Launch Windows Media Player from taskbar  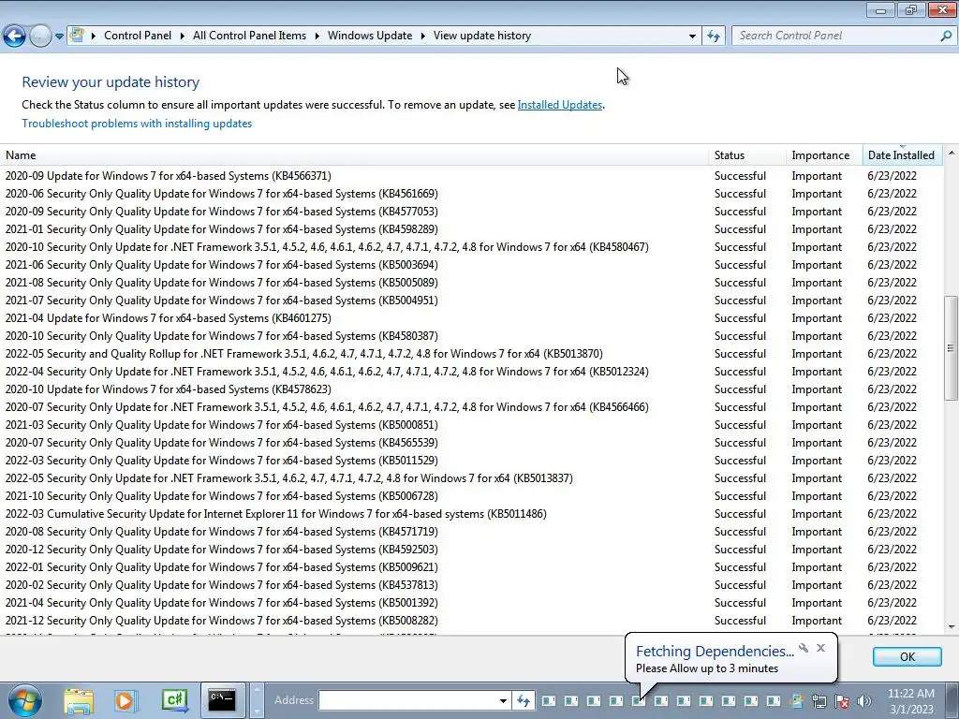click(x=125, y=700)
